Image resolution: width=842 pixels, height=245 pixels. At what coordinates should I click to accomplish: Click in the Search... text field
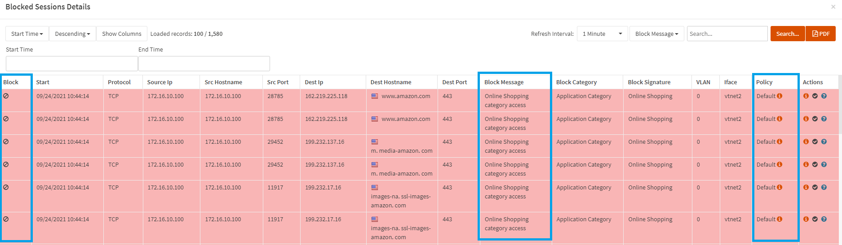[x=727, y=34]
